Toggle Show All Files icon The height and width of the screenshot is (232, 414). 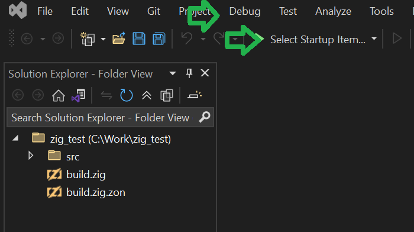click(x=167, y=95)
